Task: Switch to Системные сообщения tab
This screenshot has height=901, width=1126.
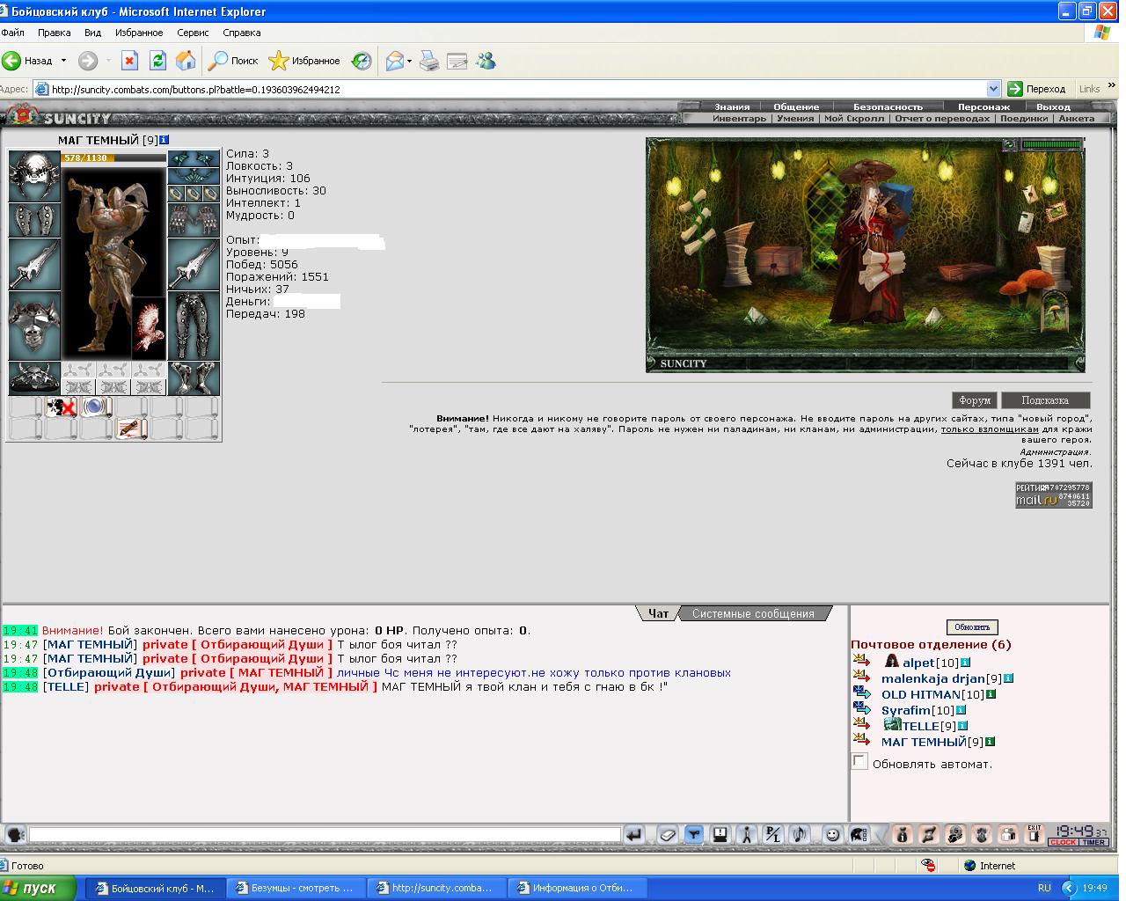Action: pyautogui.click(x=753, y=613)
